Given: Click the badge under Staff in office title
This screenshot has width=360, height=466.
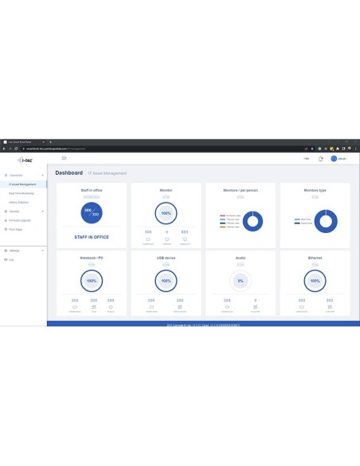Looking at the screenshot, I should tap(92, 197).
